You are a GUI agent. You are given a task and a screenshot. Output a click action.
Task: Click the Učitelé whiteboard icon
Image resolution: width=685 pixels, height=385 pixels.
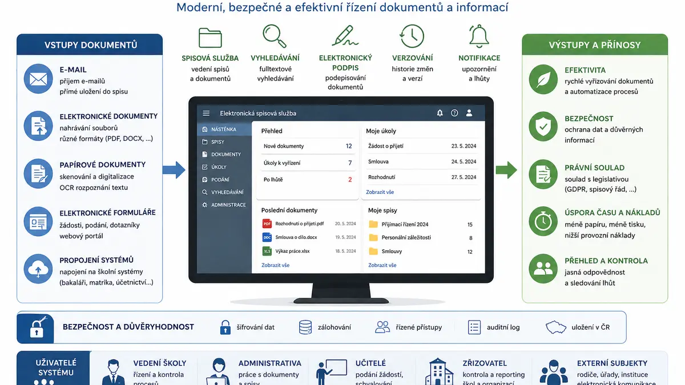333,372
